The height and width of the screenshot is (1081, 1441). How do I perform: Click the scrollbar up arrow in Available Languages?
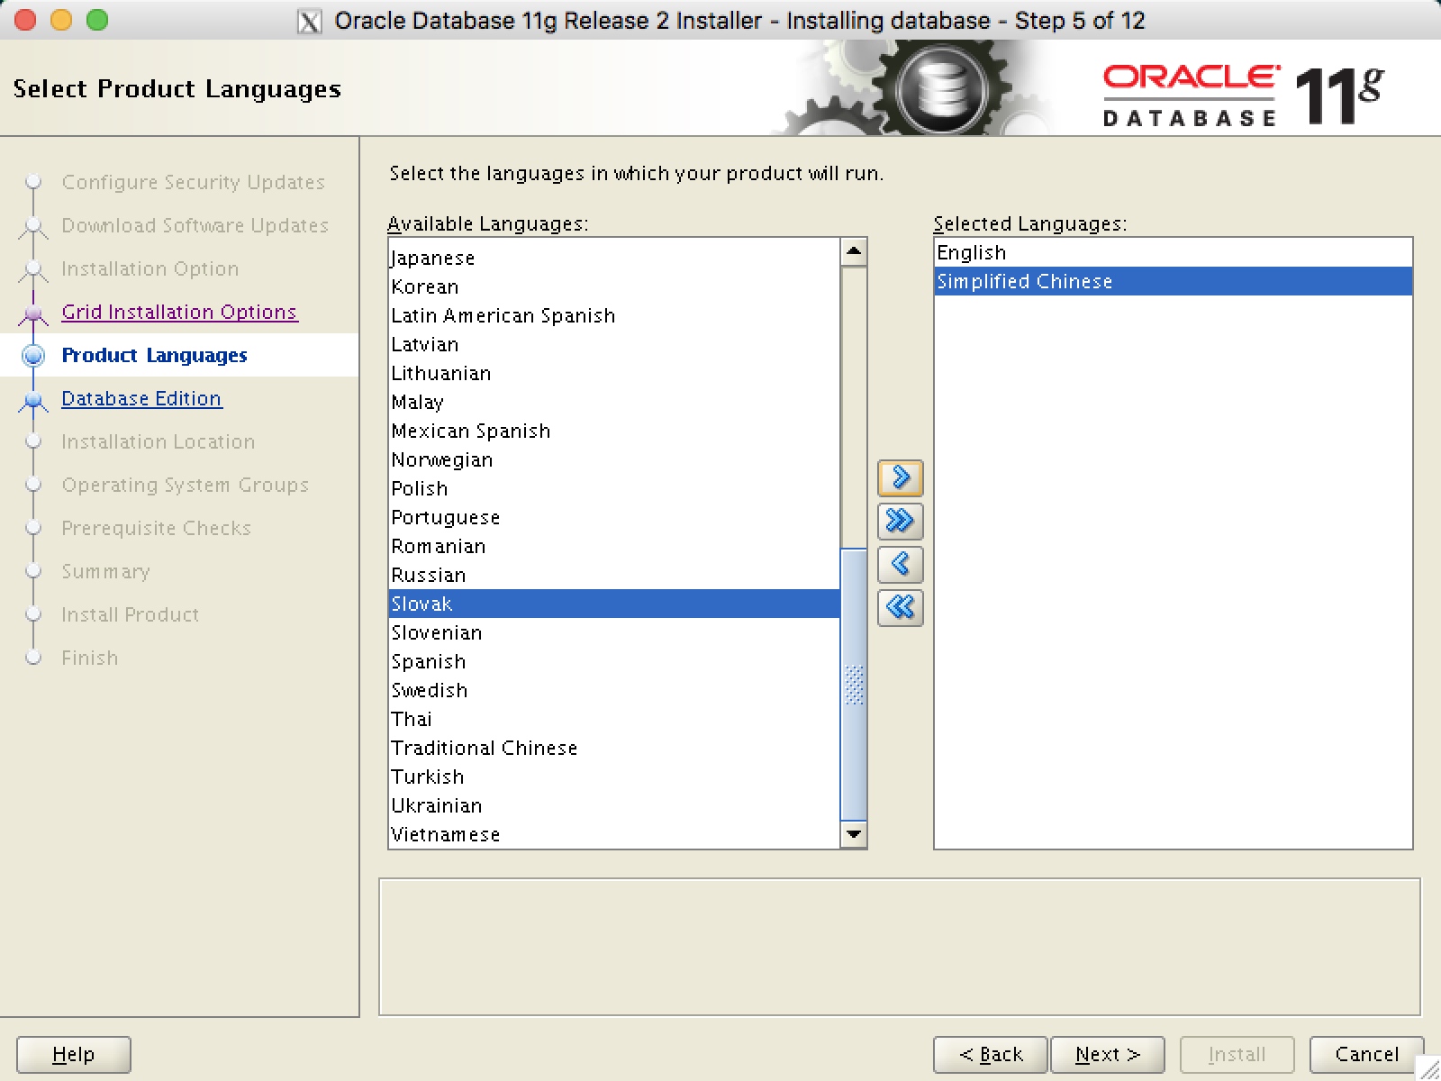(x=852, y=252)
